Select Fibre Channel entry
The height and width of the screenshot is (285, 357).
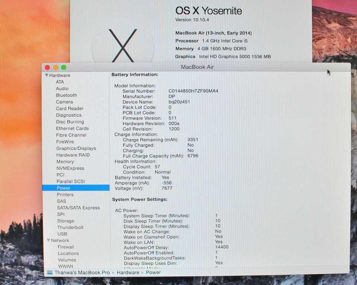tap(71, 135)
